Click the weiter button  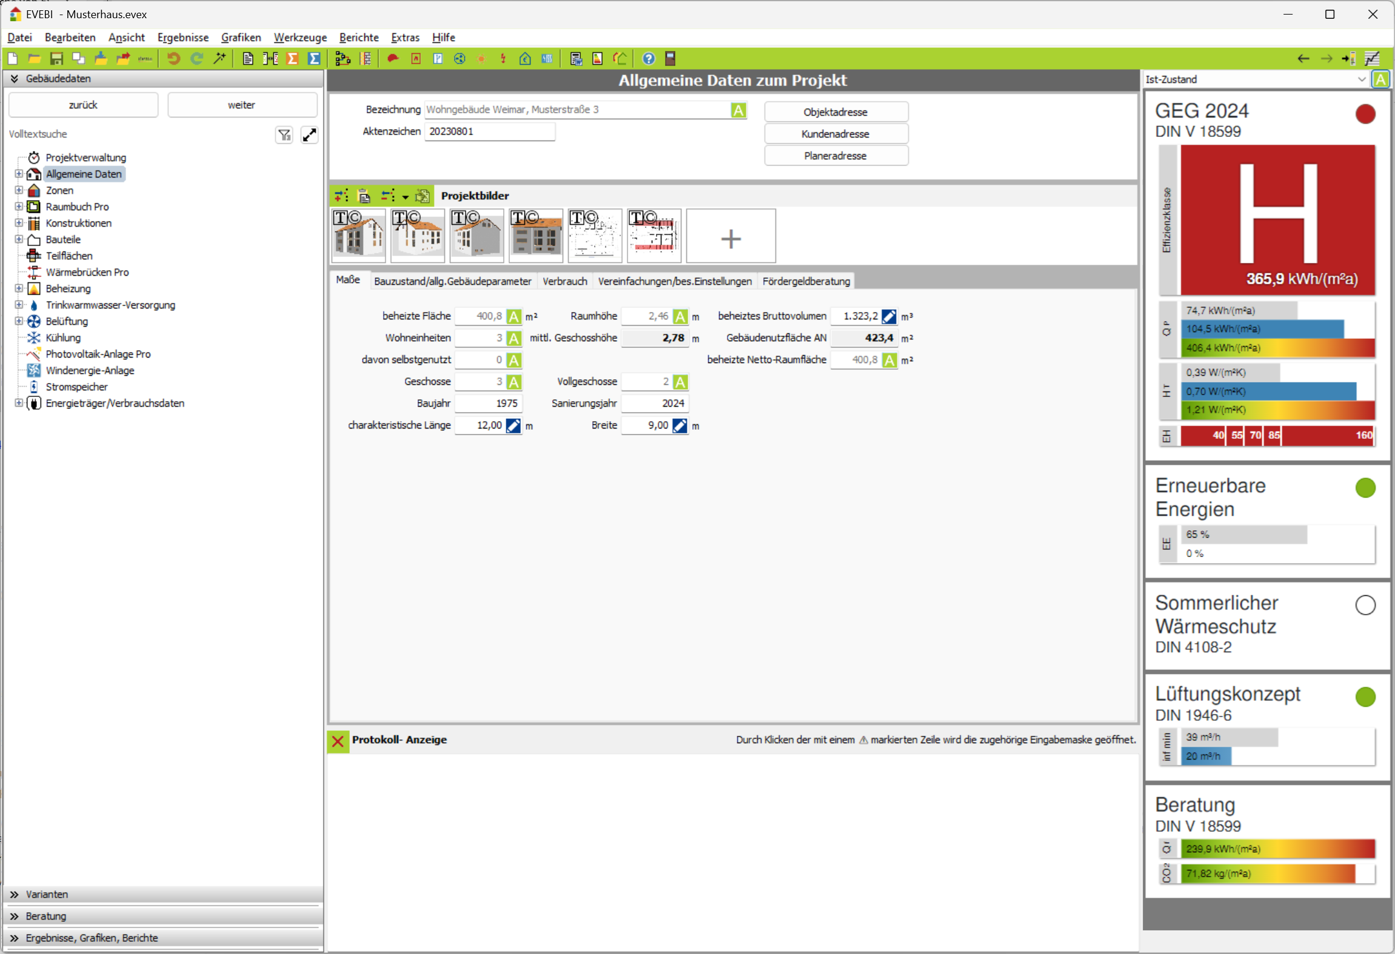pyautogui.click(x=241, y=105)
